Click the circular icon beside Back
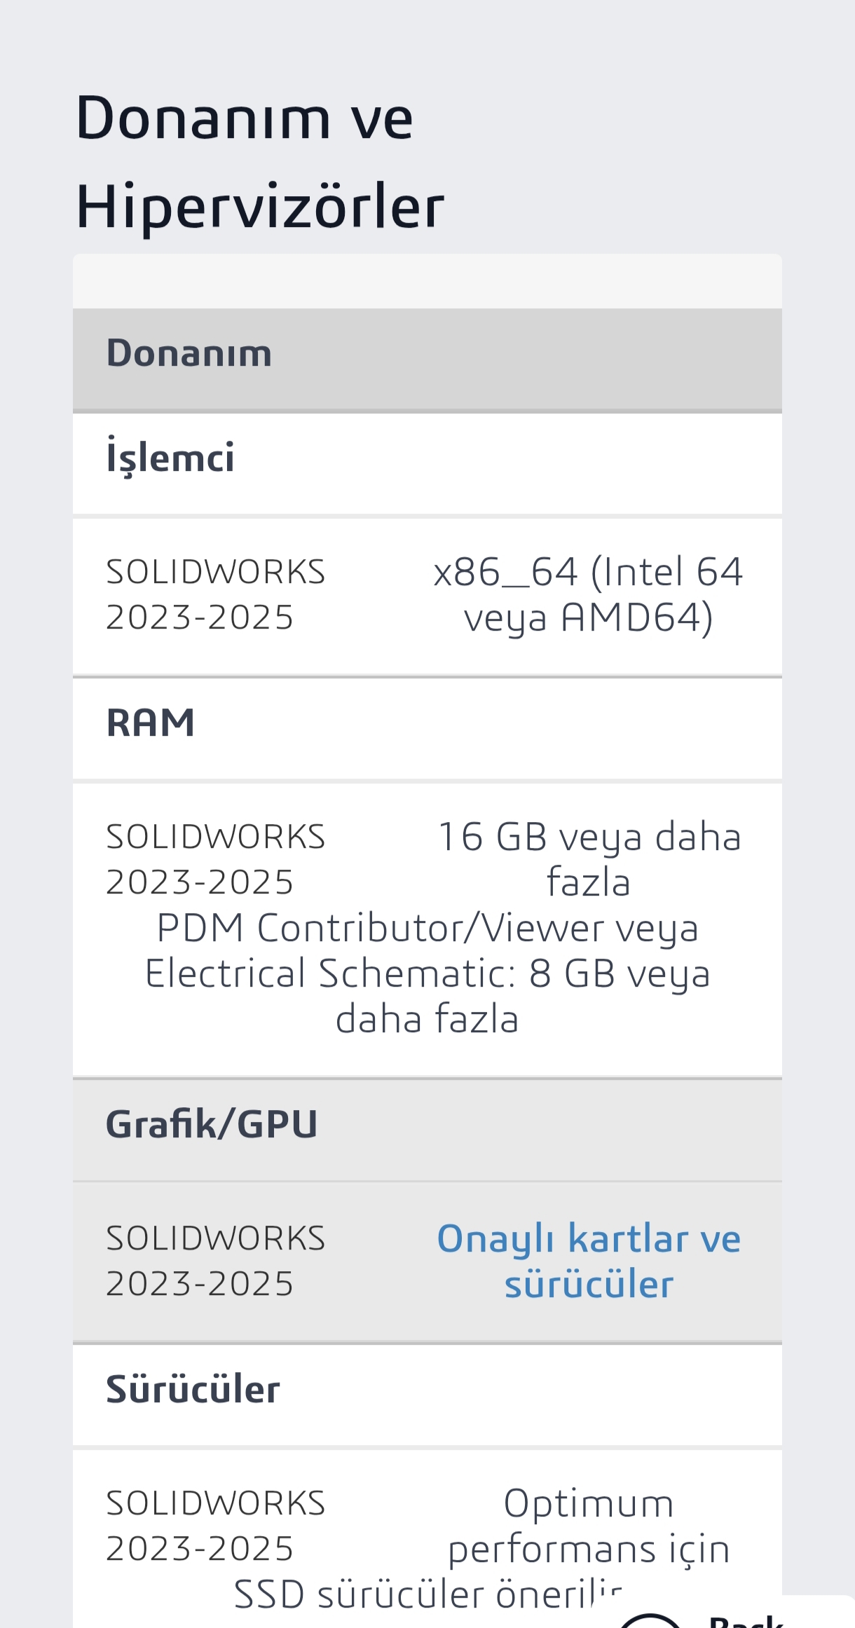 (650, 1620)
